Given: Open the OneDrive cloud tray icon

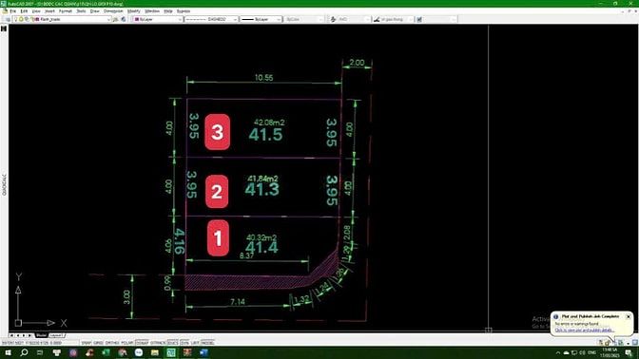Looking at the screenshot, I should [566, 353].
